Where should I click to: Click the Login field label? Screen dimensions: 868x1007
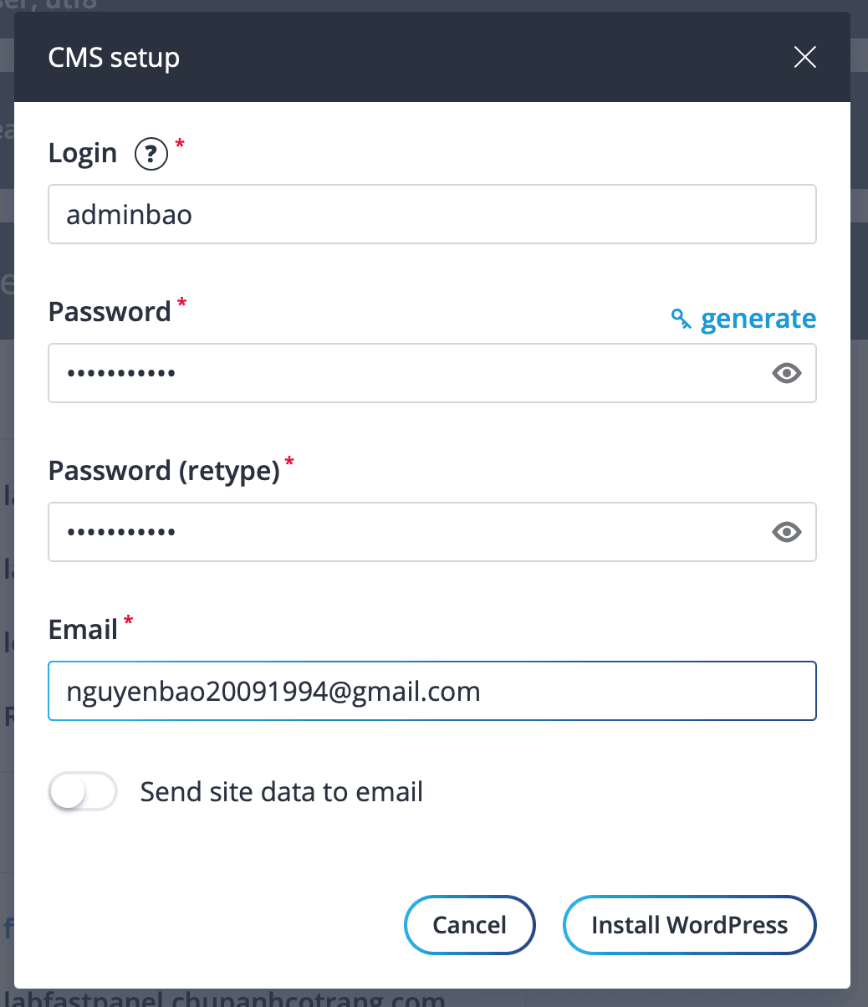coord(83,153)
